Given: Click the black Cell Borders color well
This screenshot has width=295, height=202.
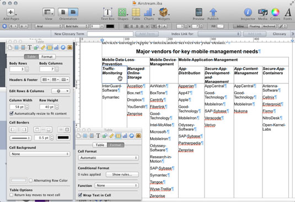Looking at the screenshot, I should click(63, 137).
